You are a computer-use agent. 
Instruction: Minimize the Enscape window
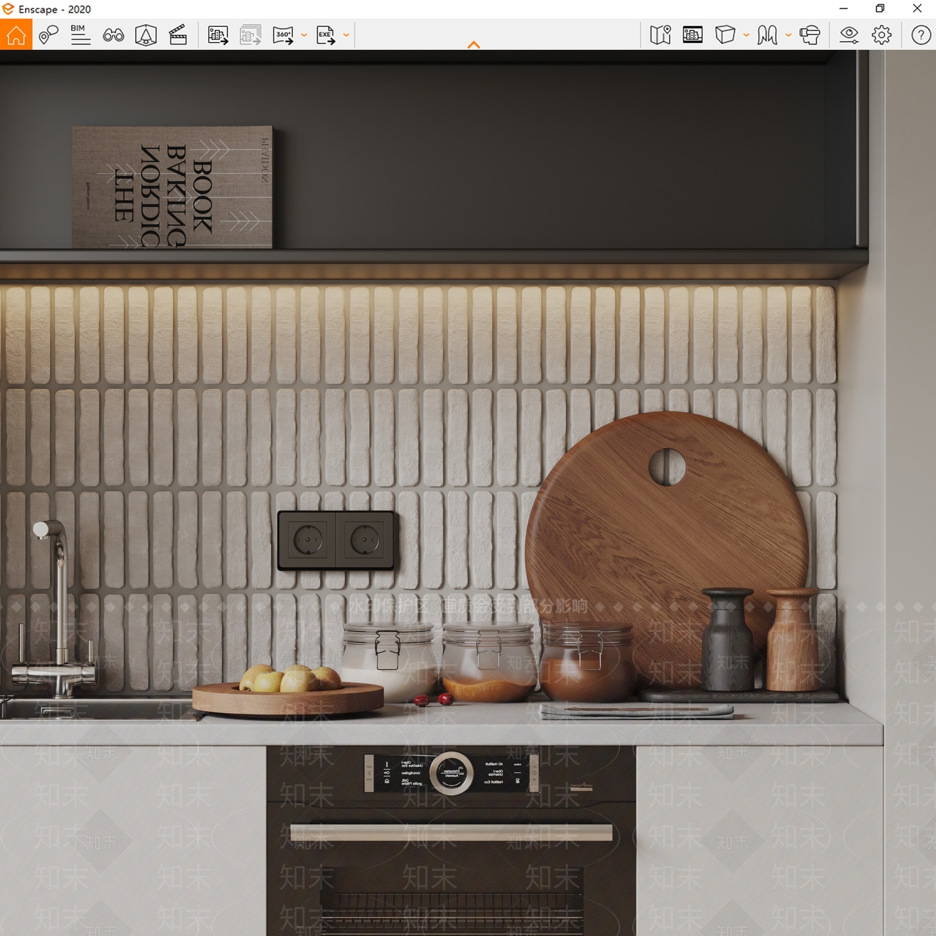(844, 9)
